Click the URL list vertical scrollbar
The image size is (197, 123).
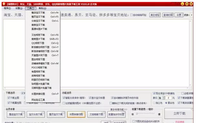[190, 53]
